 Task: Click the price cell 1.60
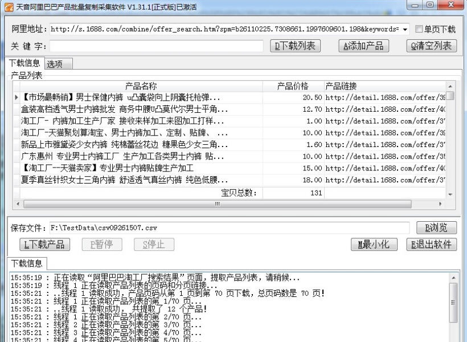(293, 145)
